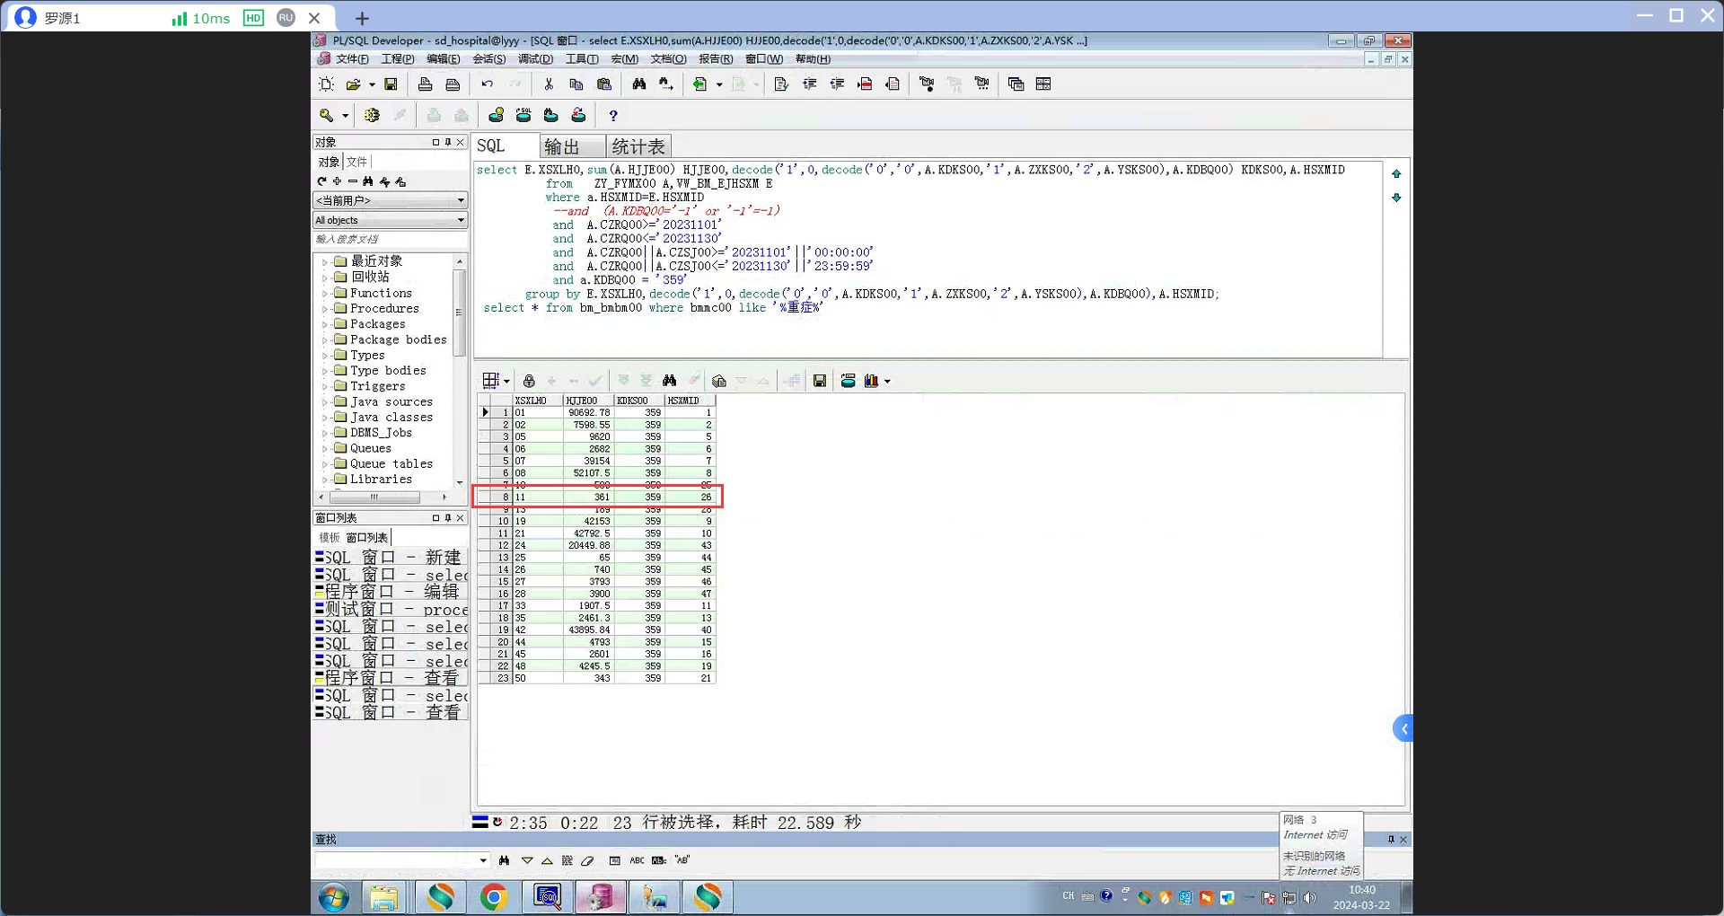1724x916 pixels.
Task: Click the print icon in main toolbar
Action: [426, 84]
